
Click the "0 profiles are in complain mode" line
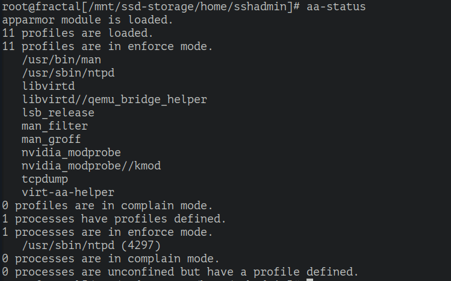[x=107, y=206]
